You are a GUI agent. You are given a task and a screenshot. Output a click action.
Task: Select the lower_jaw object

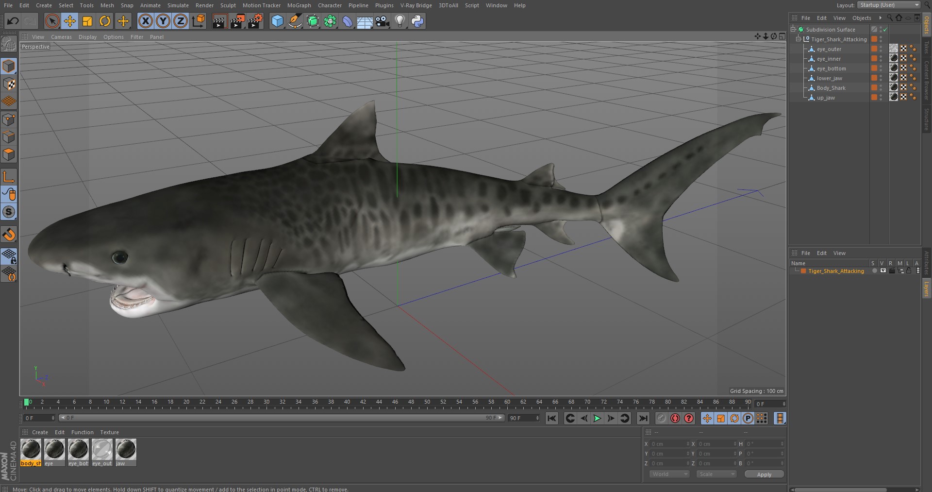[x=829, y=78]
